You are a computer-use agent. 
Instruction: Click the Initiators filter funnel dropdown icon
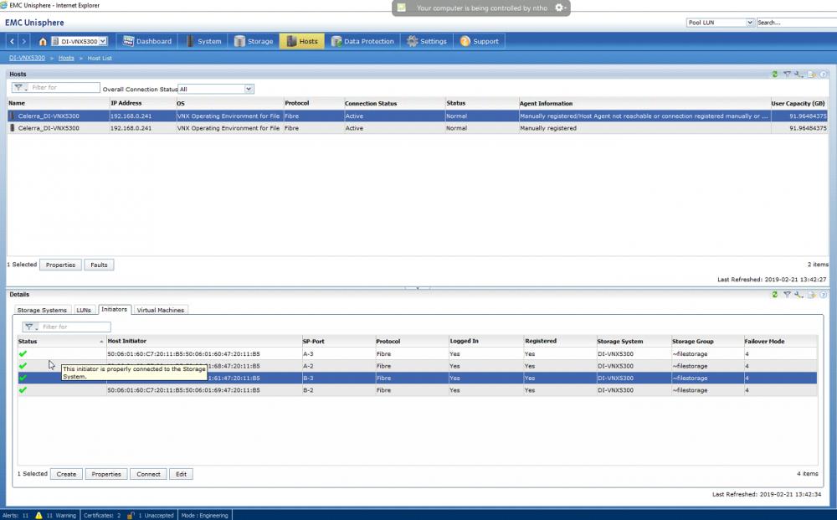[31, 327]
